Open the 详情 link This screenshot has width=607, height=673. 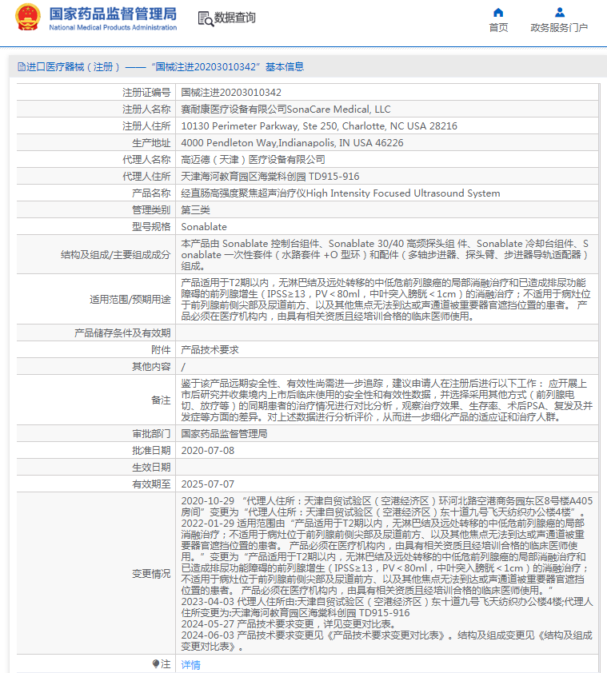pos(190,665)
